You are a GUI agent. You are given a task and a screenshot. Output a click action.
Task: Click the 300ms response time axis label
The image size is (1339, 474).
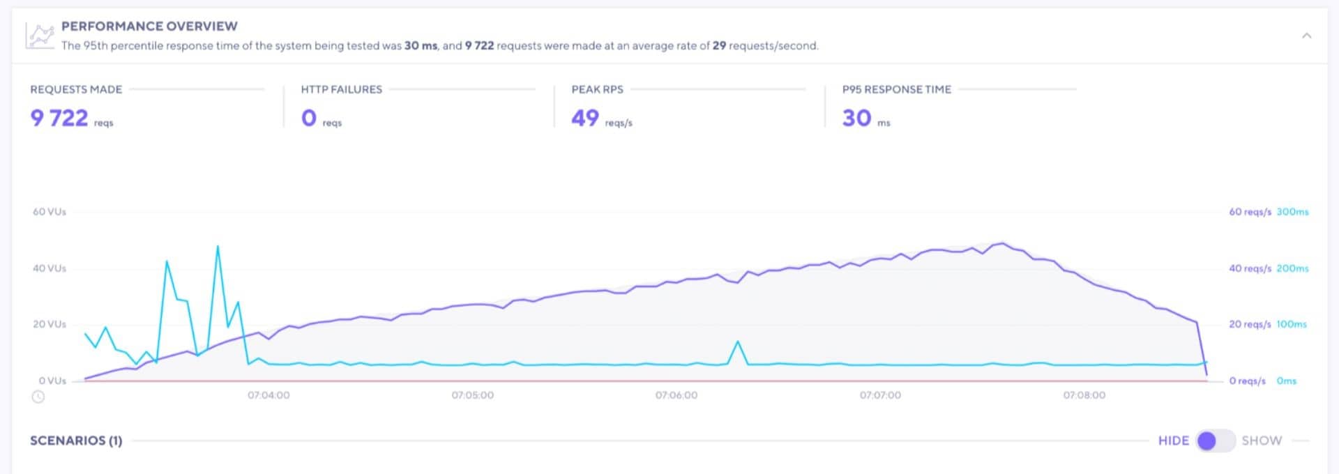point(1292,212)
